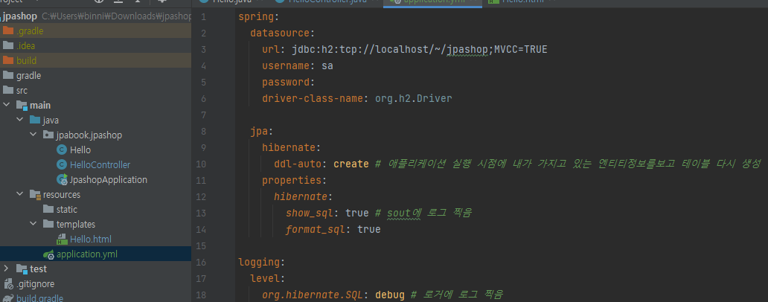The width and height of the screenshot is (768, 302).
Task: Click the 'org.h2.Driver' value
Action: 413,98
